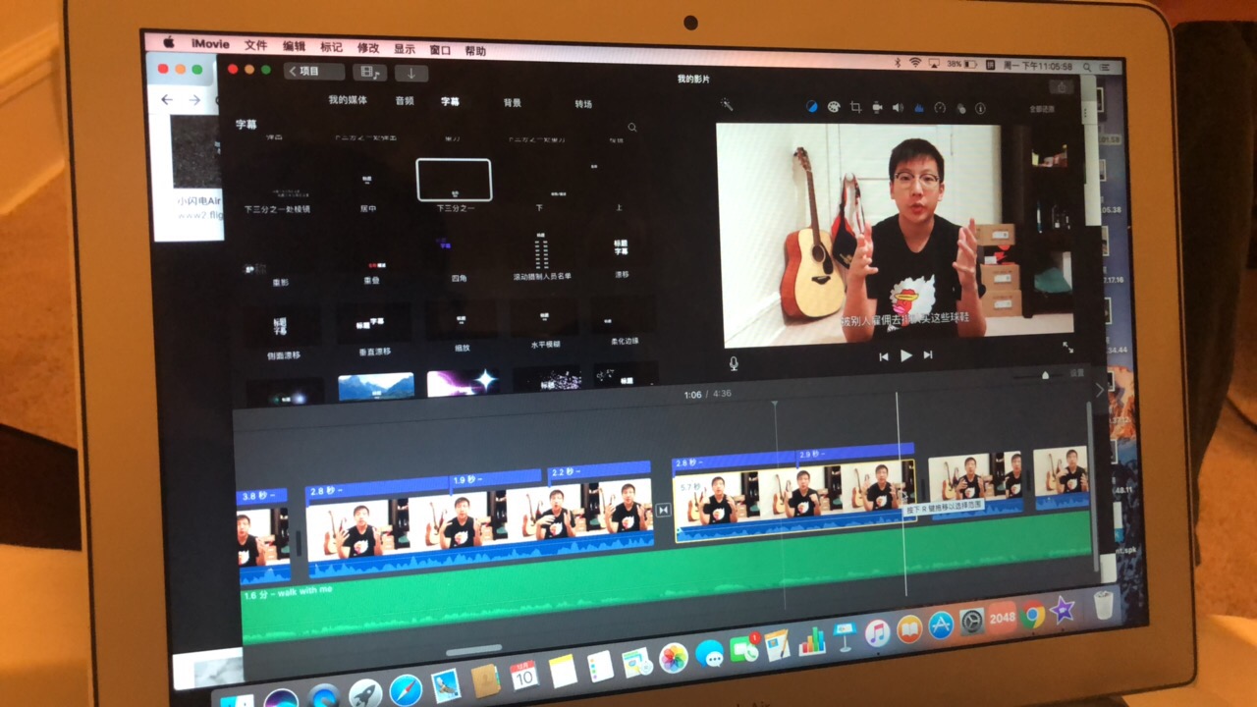
Task: Click the share export button
Action: coord(1062,85)
